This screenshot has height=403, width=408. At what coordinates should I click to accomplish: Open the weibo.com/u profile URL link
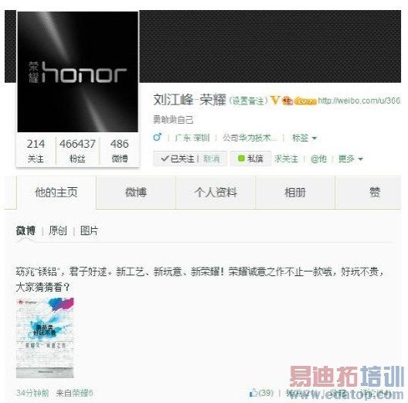click(359, 101)
